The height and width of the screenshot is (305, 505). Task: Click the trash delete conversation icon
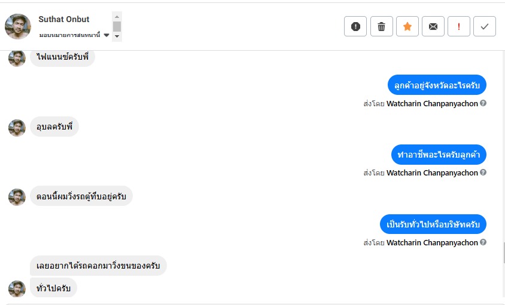(x=381, y=26)
